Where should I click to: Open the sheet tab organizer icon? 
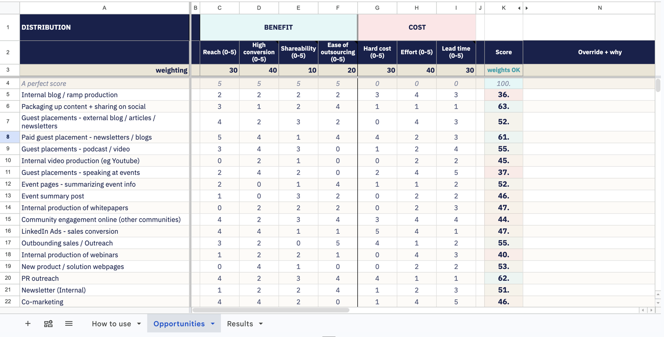(48, 324)
